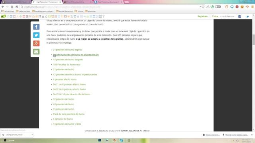Open '108 Pinceles de humo real' link
This screenshot has height=143, width=255.
[67, 64]
